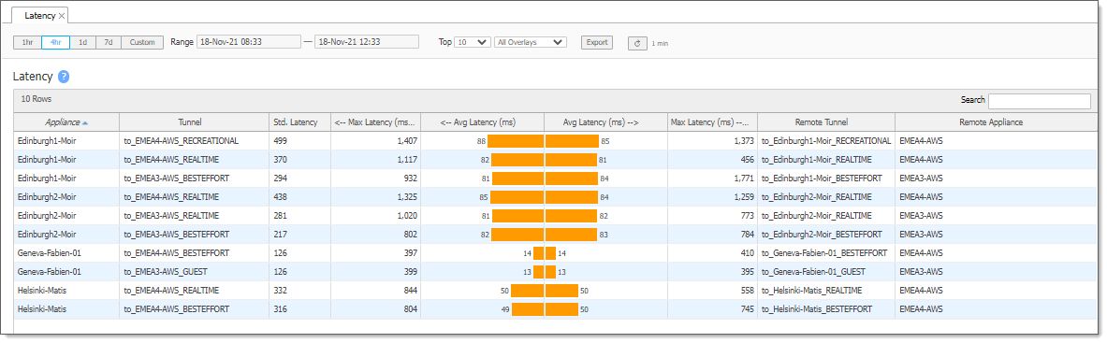Click max latency value 1,325

(407, 197)
